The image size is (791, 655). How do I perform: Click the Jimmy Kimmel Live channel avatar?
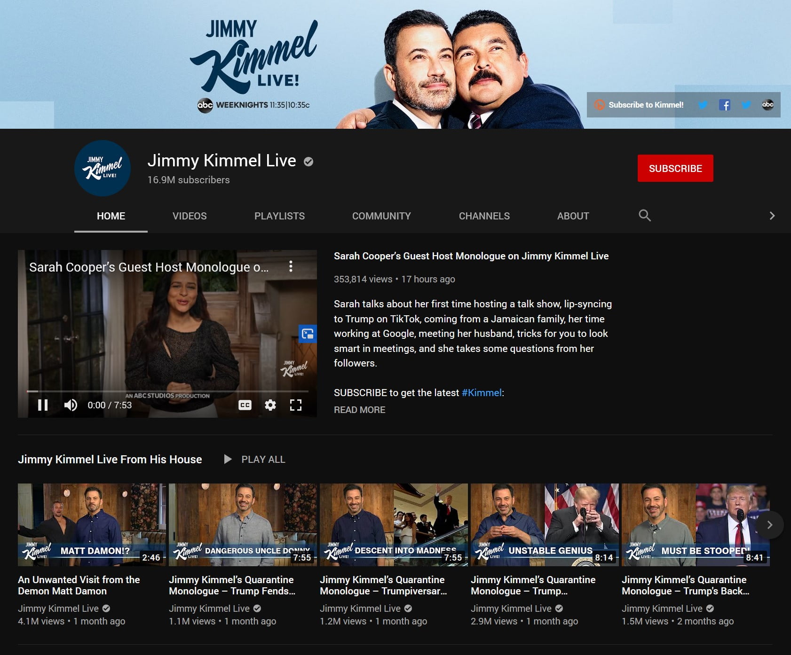coord(103,168)
